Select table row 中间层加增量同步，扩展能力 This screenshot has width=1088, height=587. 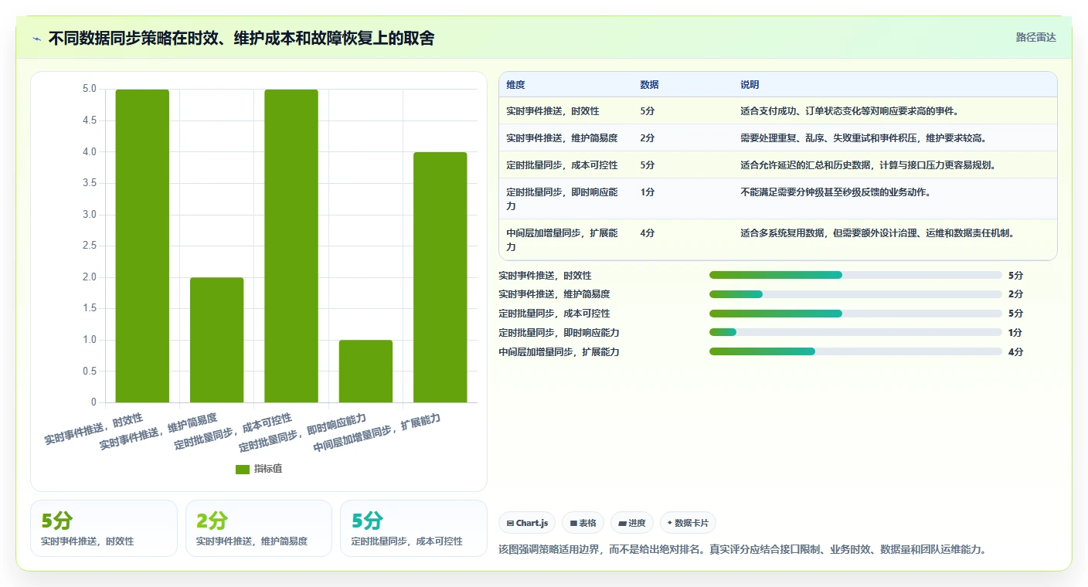(778, 239)
